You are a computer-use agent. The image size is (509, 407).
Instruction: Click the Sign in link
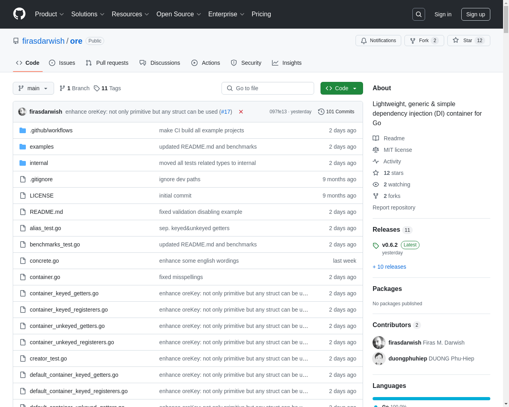(x=443, y=14)
